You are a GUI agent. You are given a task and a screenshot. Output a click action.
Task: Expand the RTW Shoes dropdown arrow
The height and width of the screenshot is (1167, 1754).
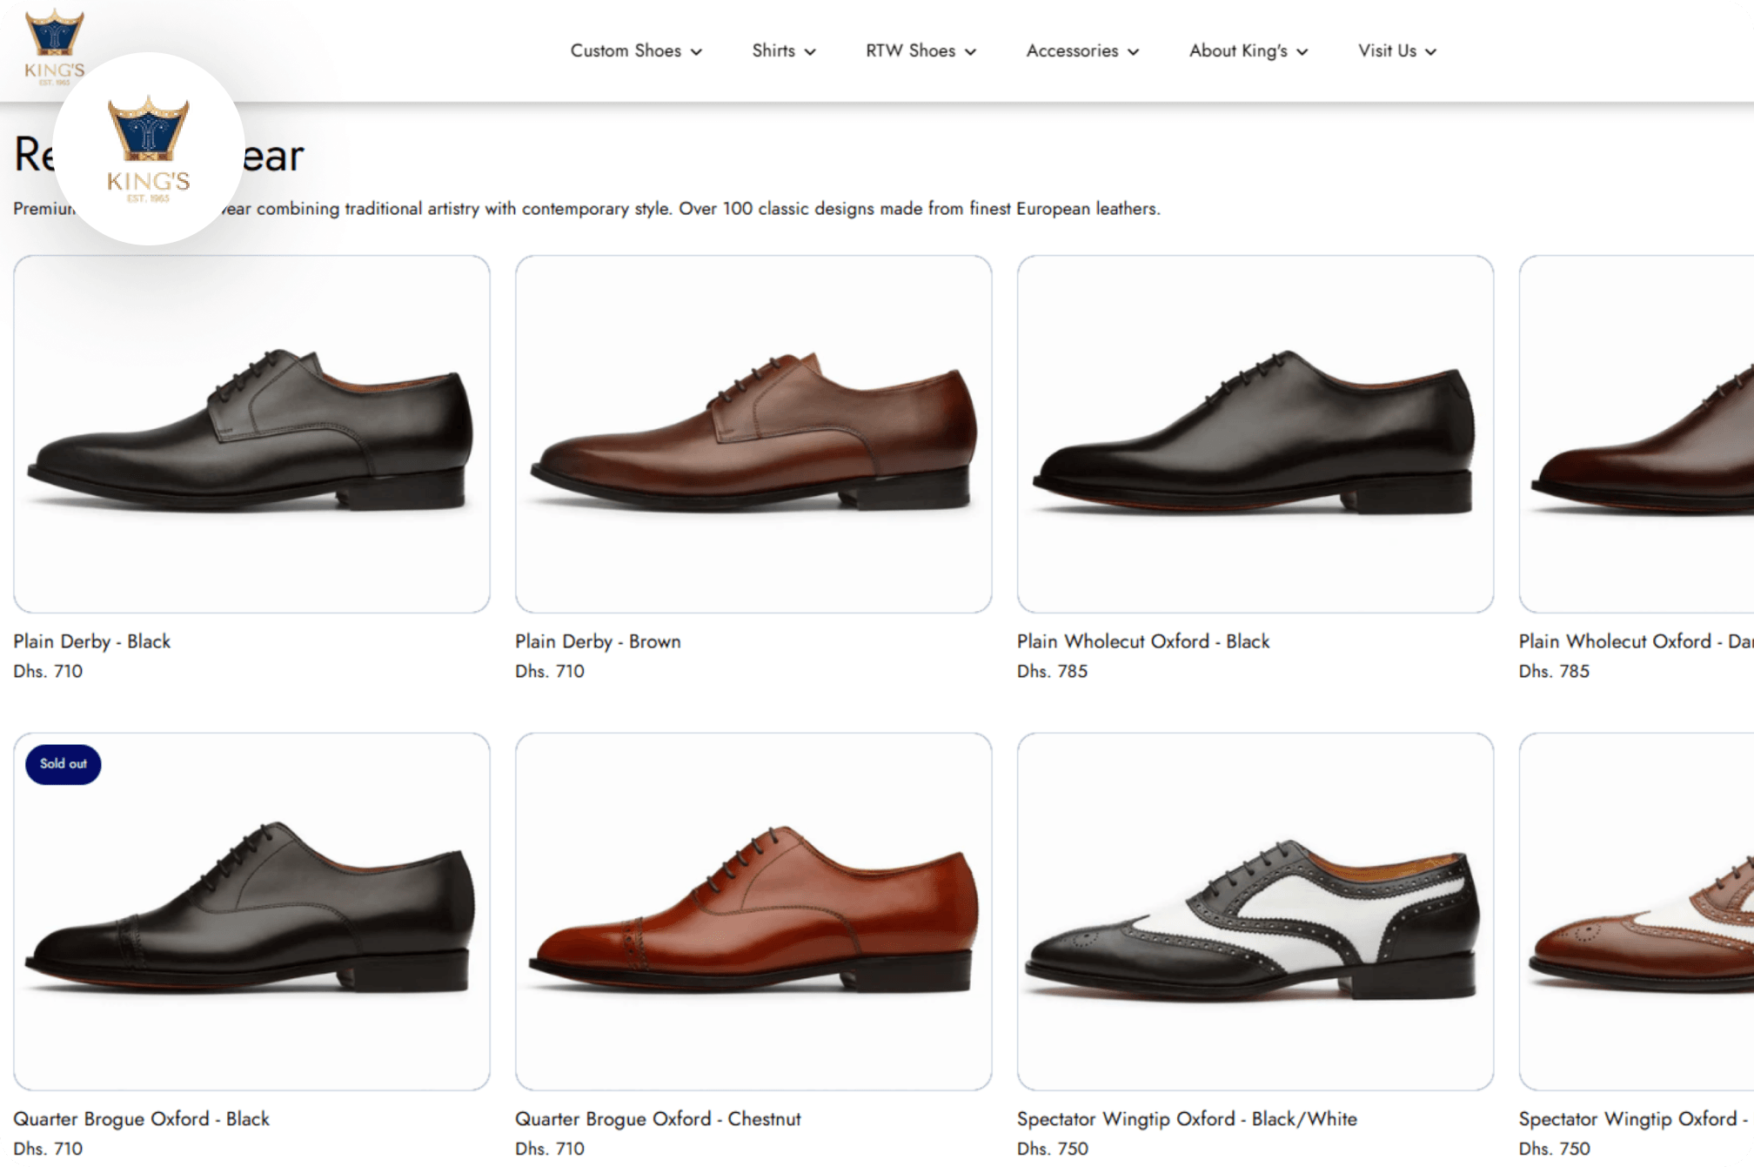970,51
